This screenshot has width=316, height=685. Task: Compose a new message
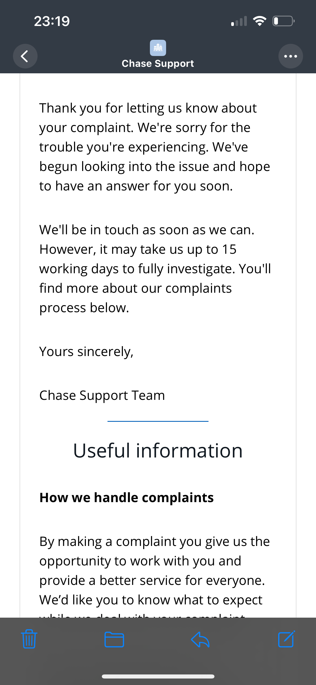286,639
